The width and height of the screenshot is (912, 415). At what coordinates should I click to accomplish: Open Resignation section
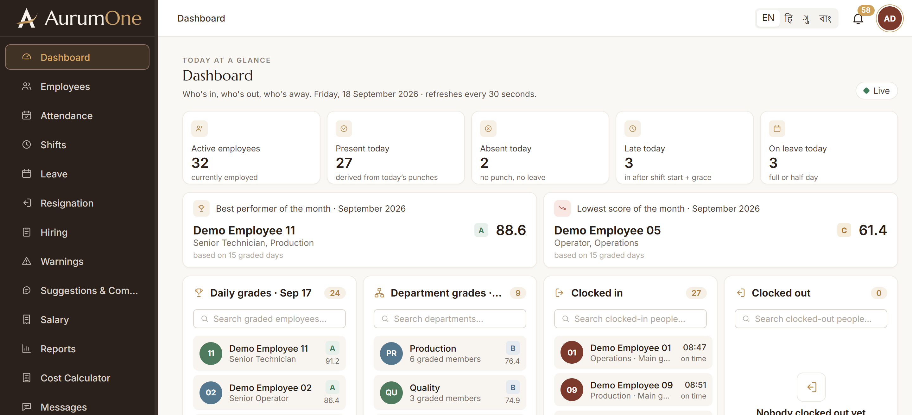(77, 203)
